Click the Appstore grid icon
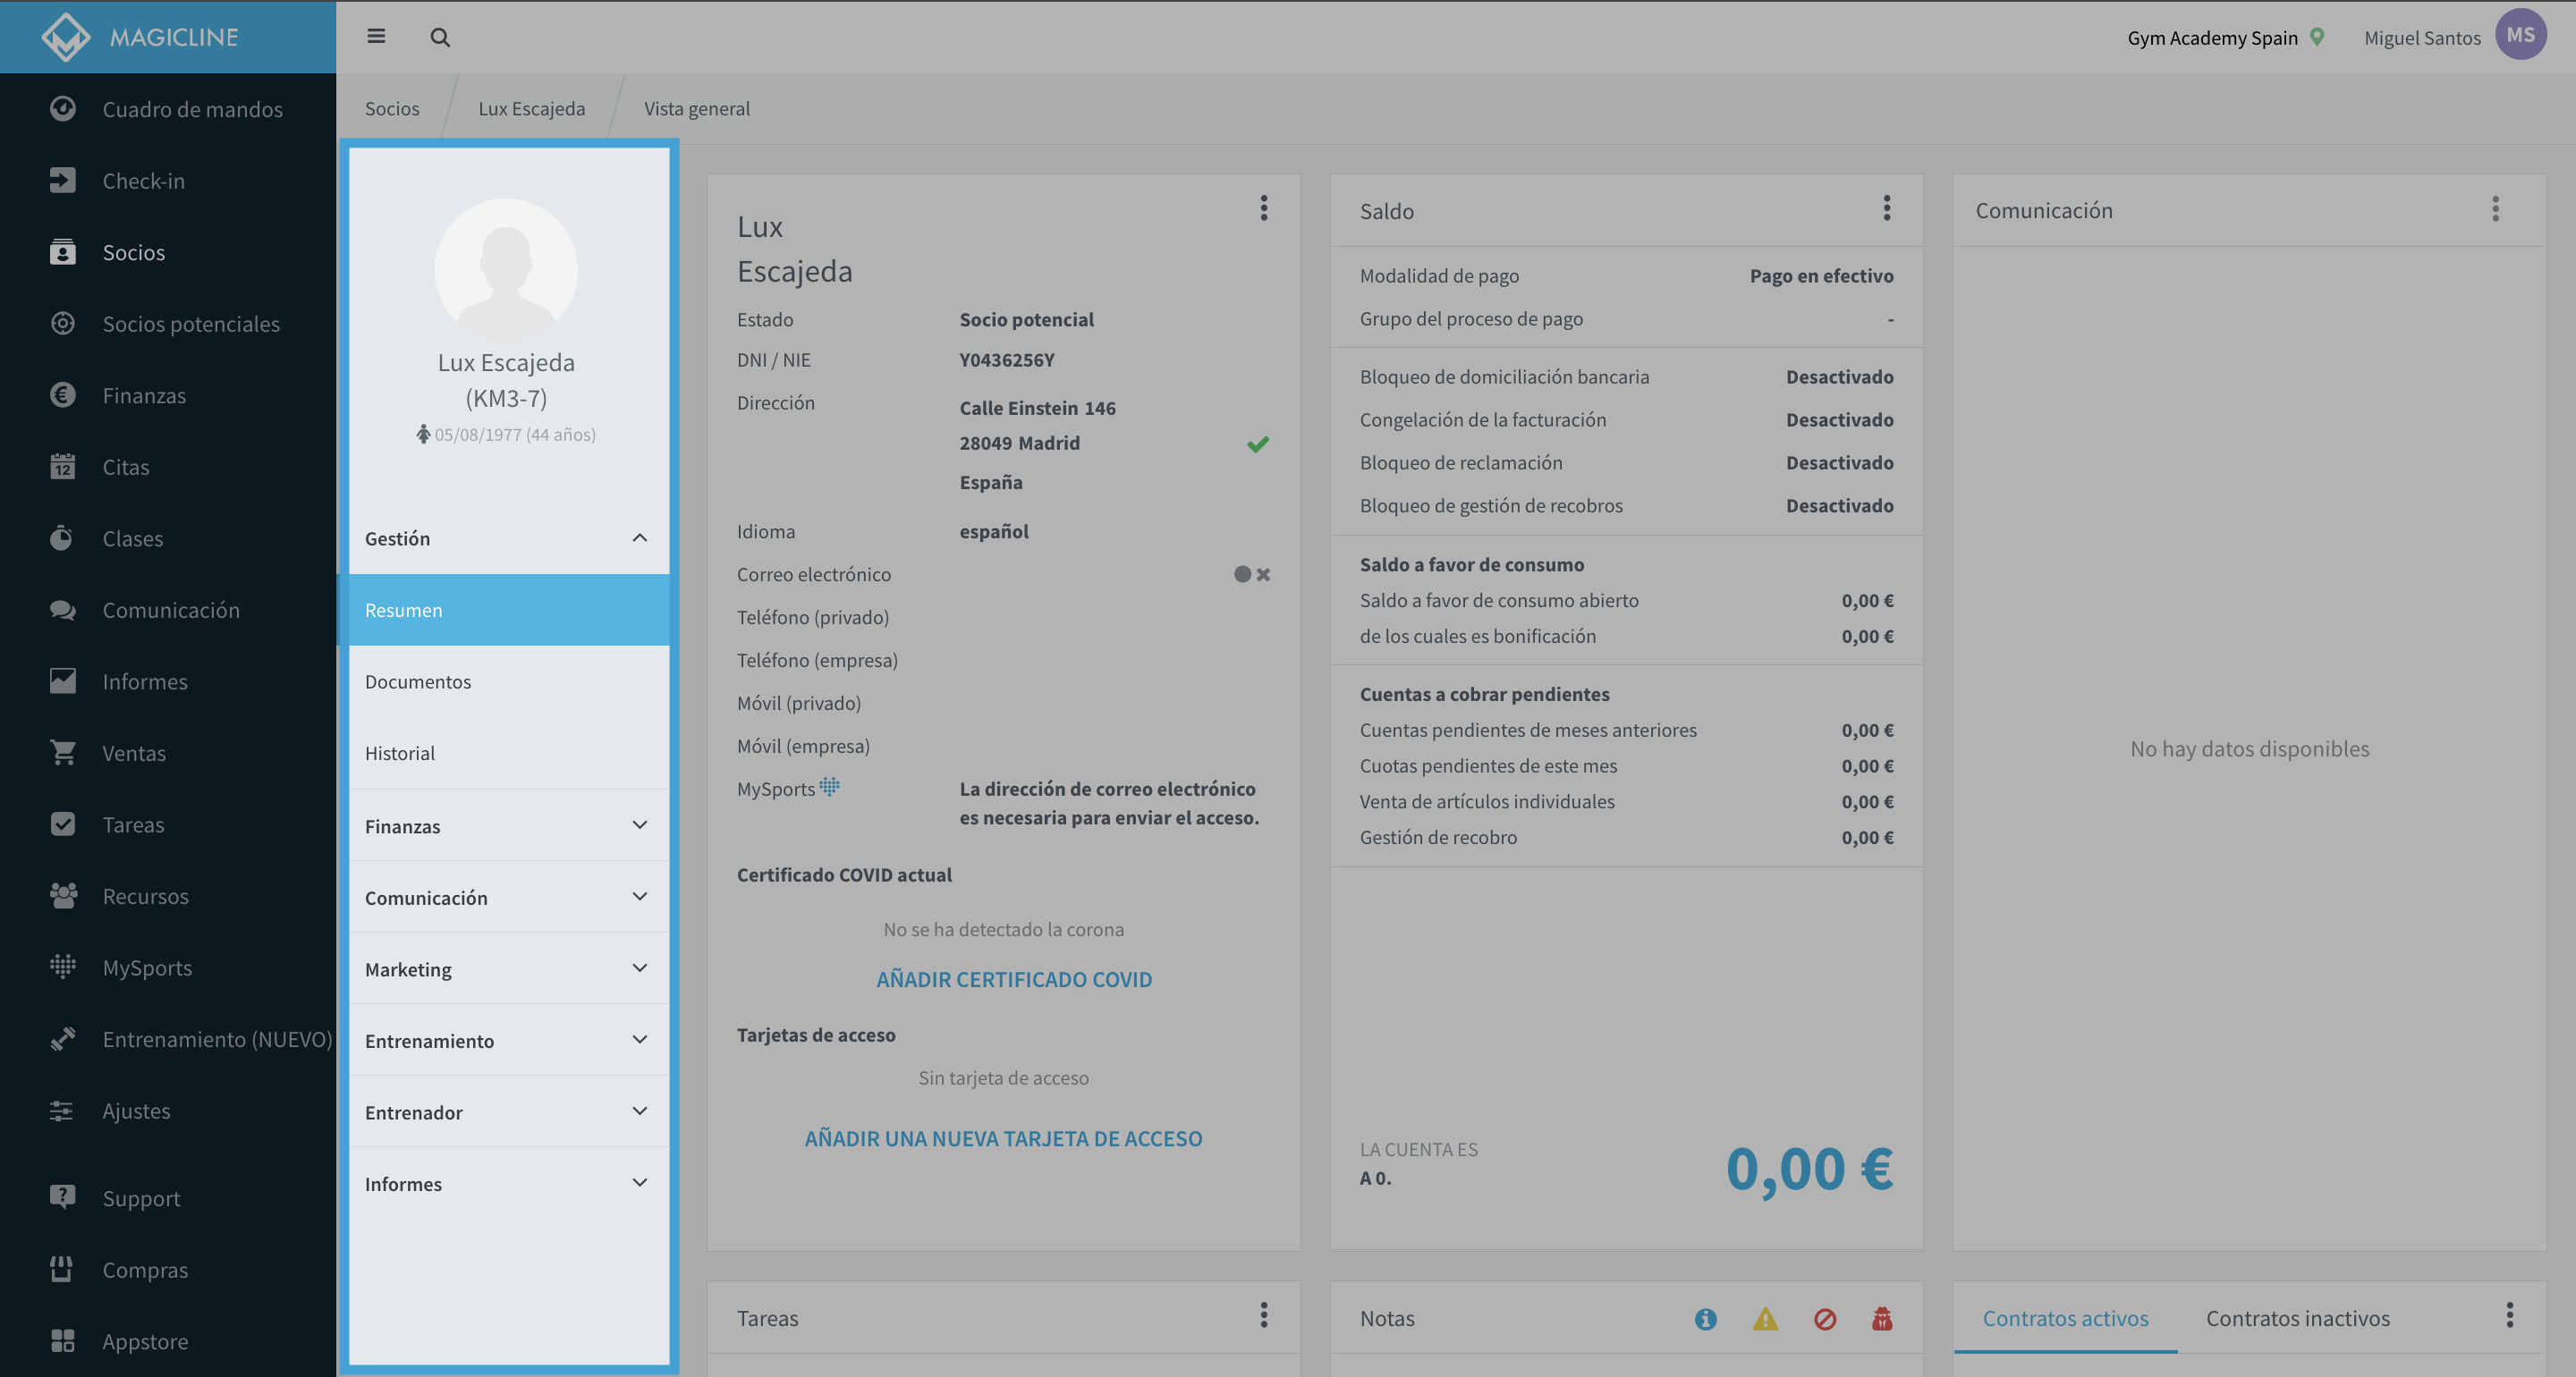This screenshot has width=2576, height=1377. point(63,1340)
